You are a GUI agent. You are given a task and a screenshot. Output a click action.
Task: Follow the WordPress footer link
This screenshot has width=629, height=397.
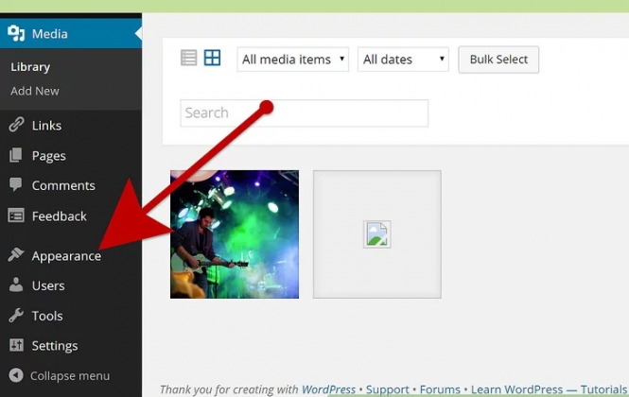coord(328,389)
